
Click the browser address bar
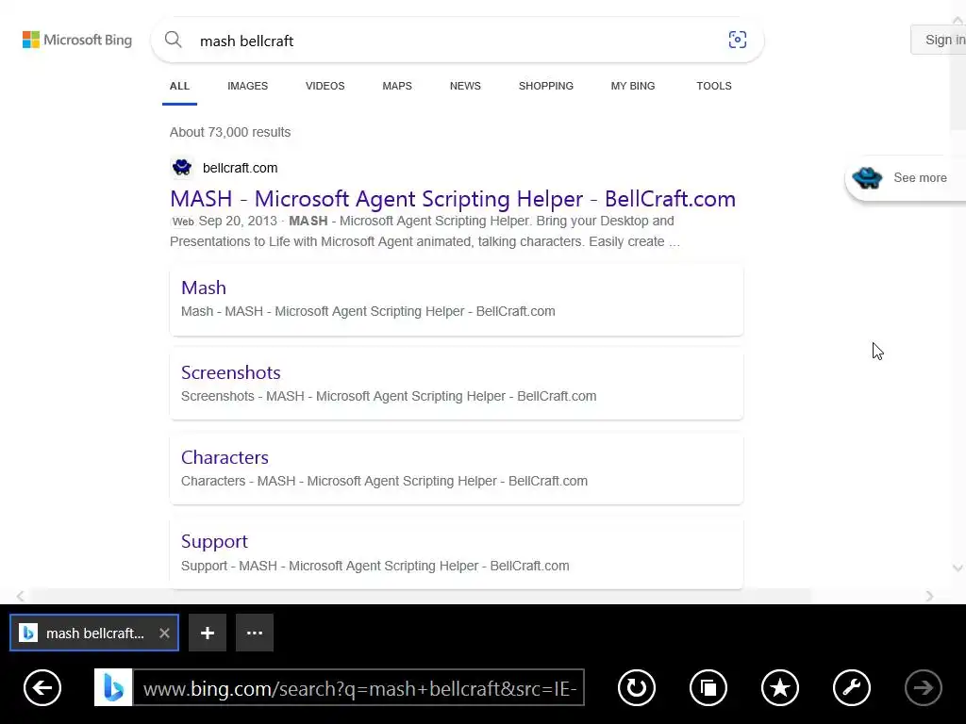358,687
